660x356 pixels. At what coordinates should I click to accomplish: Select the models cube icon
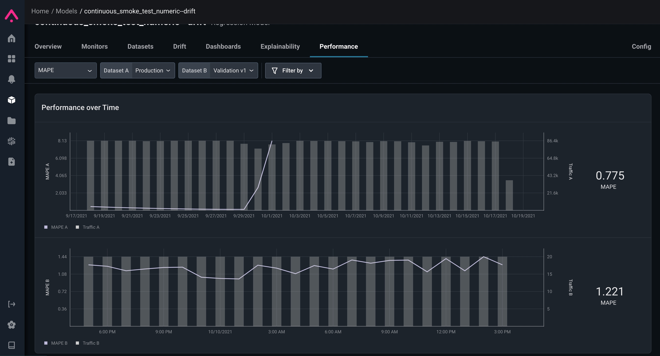(11, 100)
